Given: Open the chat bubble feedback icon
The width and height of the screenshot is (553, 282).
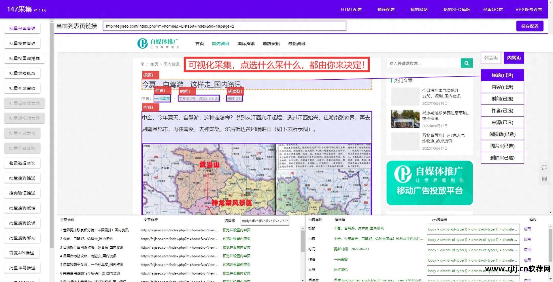Looking at the screenshot, I should (x=544, y=167).
